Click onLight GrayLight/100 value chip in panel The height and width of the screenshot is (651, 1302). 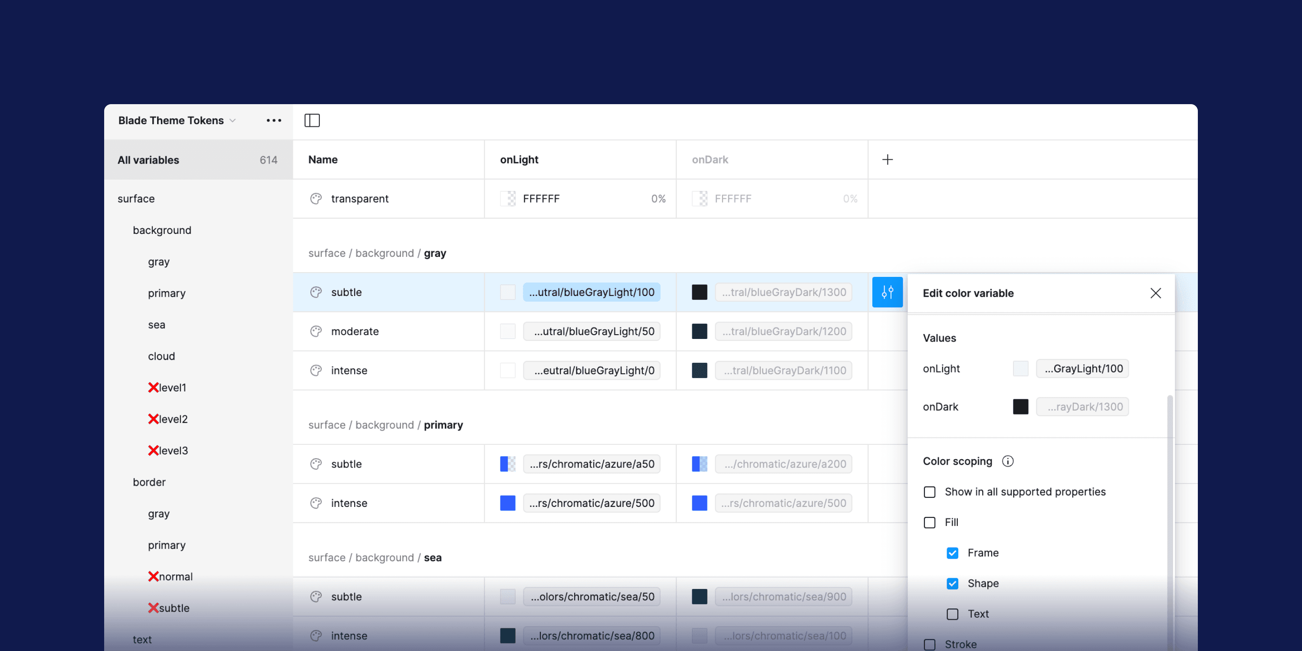pyautogui.click(x=1082, y=368)
